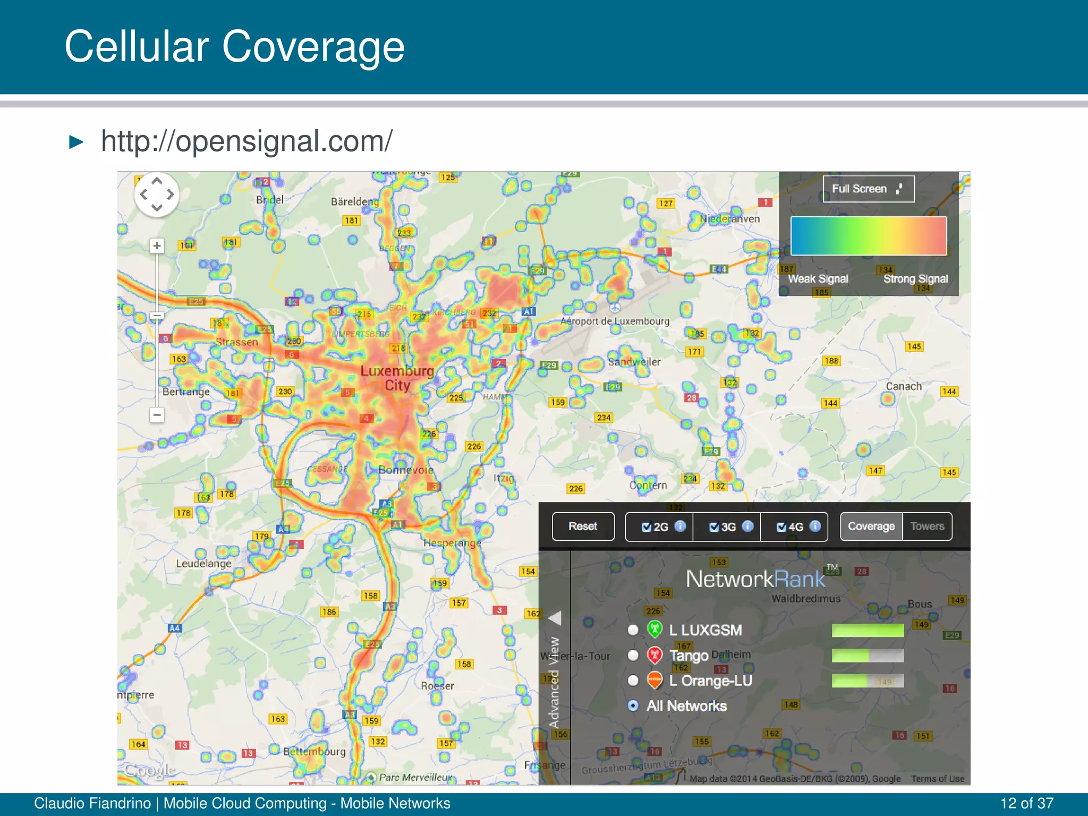
Task: Collapse the Advanced View panel arrow
Action: pos(555,618)
